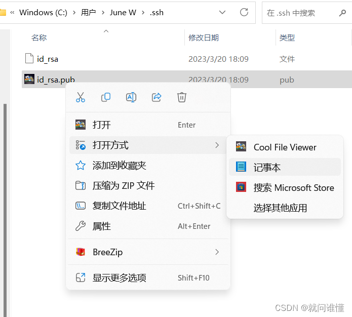
Task: Click the Cool File Viewer icon
Action: click(x=241, y=147)
